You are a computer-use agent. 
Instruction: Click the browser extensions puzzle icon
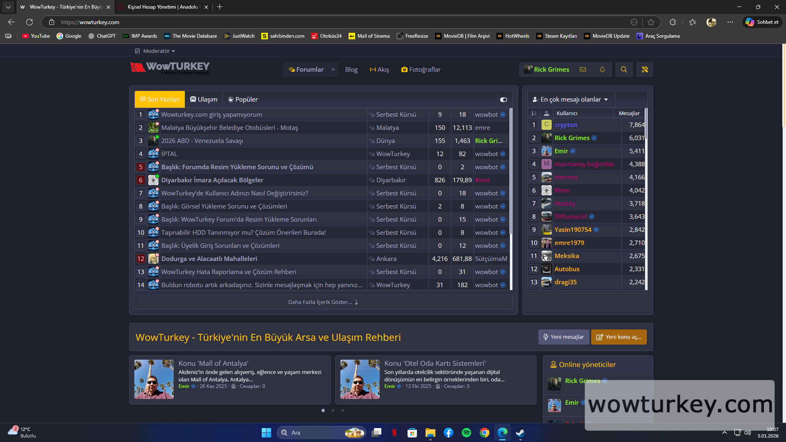673,22
